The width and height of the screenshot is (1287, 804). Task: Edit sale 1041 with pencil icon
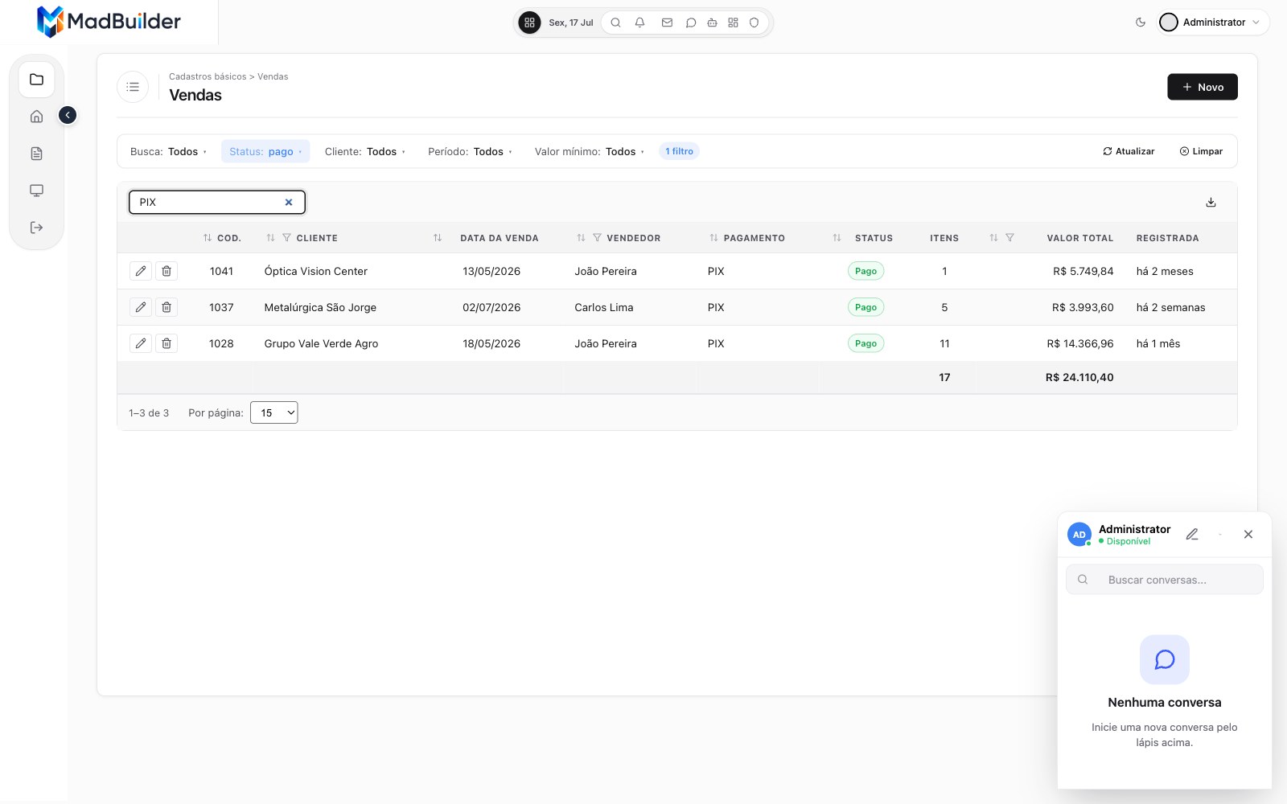point(141,271)
